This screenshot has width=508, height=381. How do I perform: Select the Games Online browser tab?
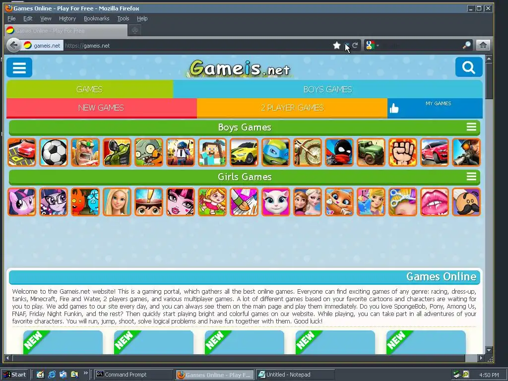point(66,31)
